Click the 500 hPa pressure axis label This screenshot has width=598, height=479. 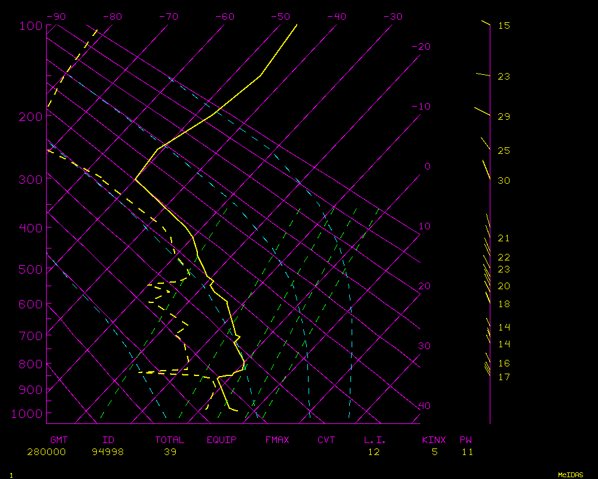pos(30,269)
